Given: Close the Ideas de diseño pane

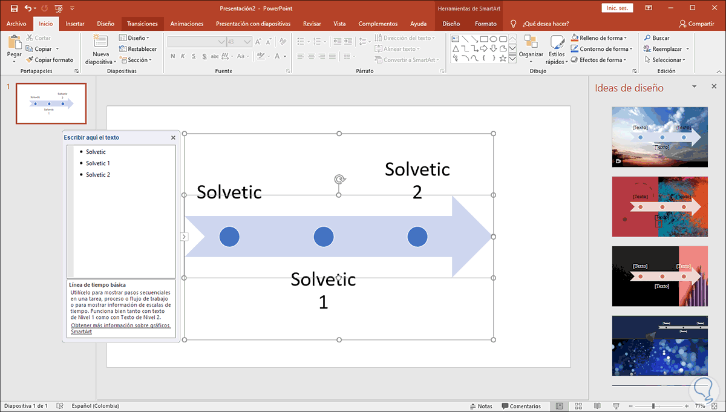Looking at the screenshot, I should click(x=714, y=87).
